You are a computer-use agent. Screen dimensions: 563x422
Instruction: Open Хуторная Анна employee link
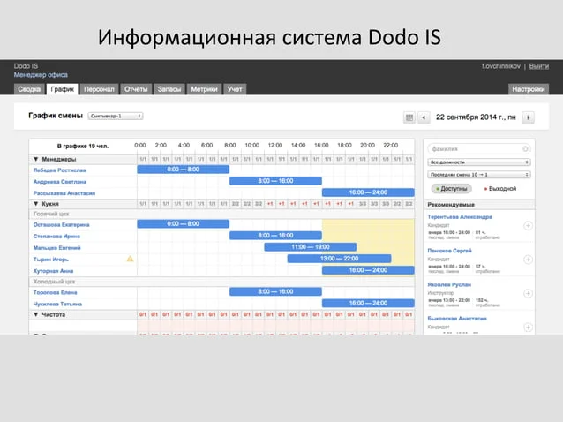coord(54,271)
